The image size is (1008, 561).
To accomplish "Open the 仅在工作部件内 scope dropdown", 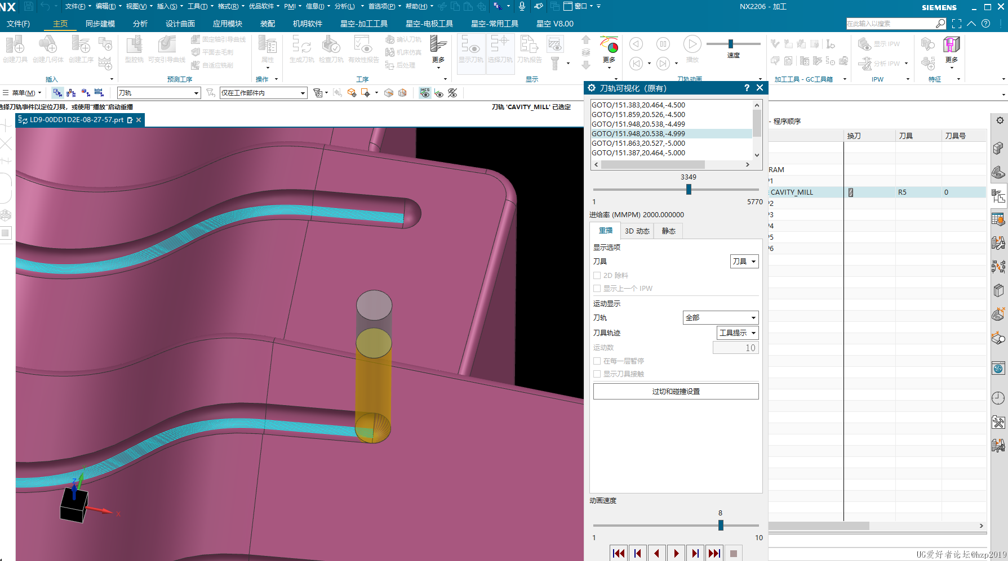I will 264,93.
